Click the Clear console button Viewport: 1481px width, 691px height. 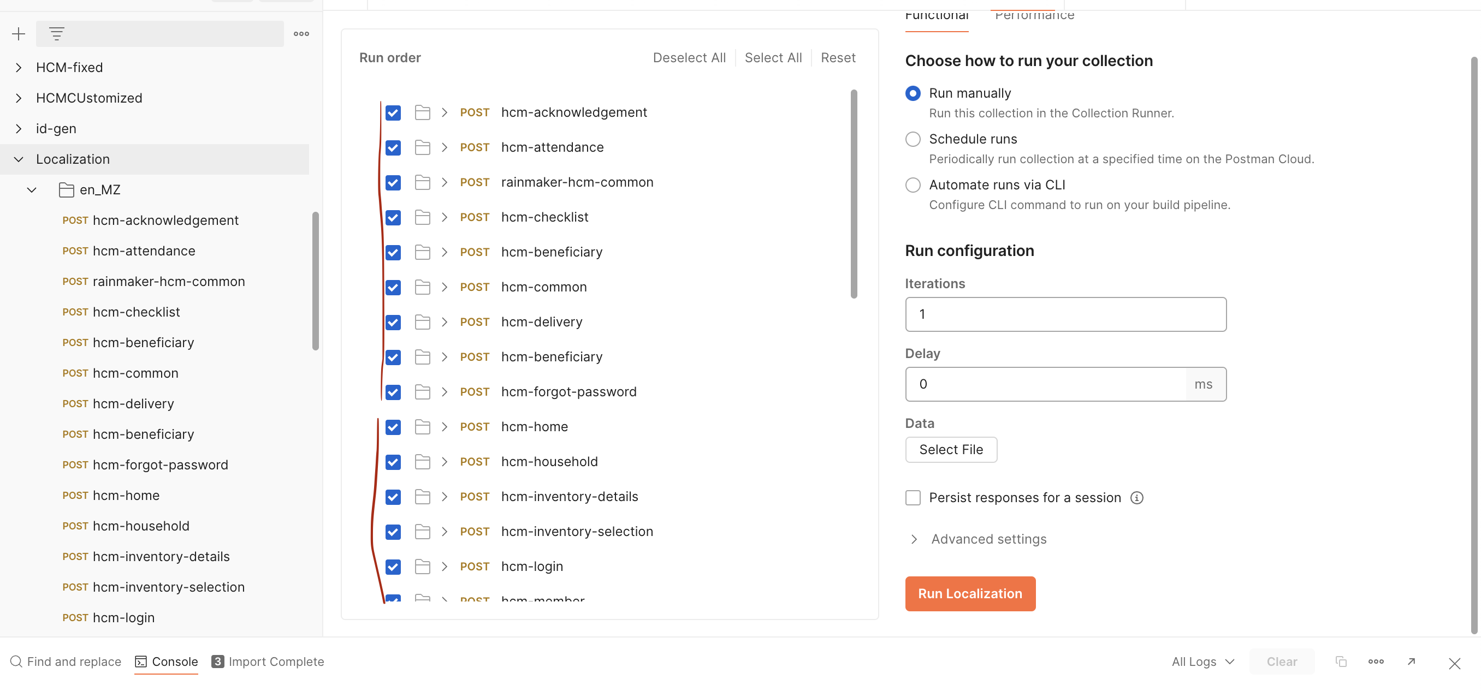(x=1282, y=662)
